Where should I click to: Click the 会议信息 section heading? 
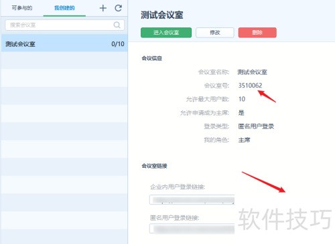(152, 58)
